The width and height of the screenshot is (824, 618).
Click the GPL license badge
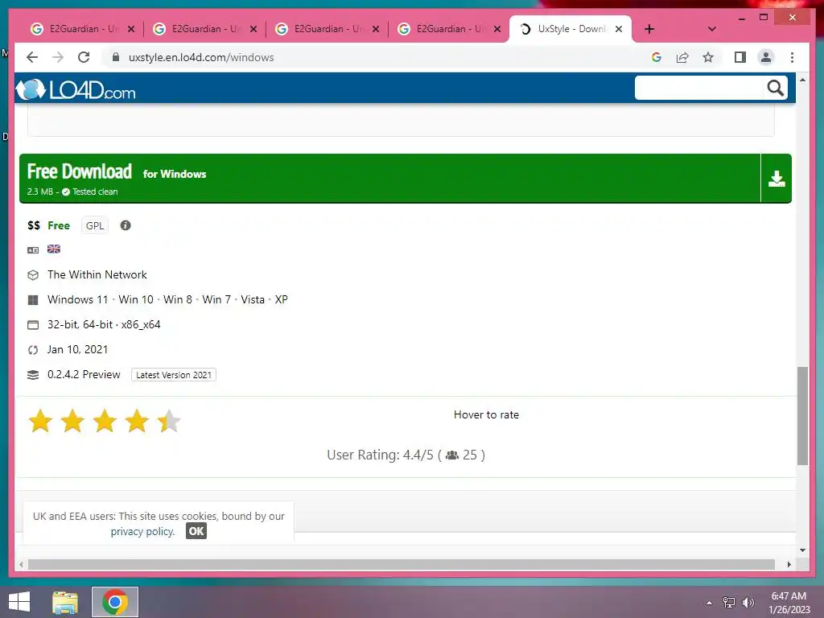pos(95,225)
